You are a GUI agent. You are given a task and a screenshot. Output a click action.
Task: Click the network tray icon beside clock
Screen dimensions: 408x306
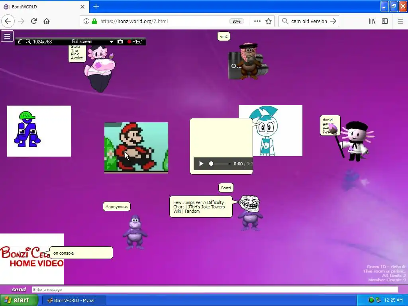379,300
